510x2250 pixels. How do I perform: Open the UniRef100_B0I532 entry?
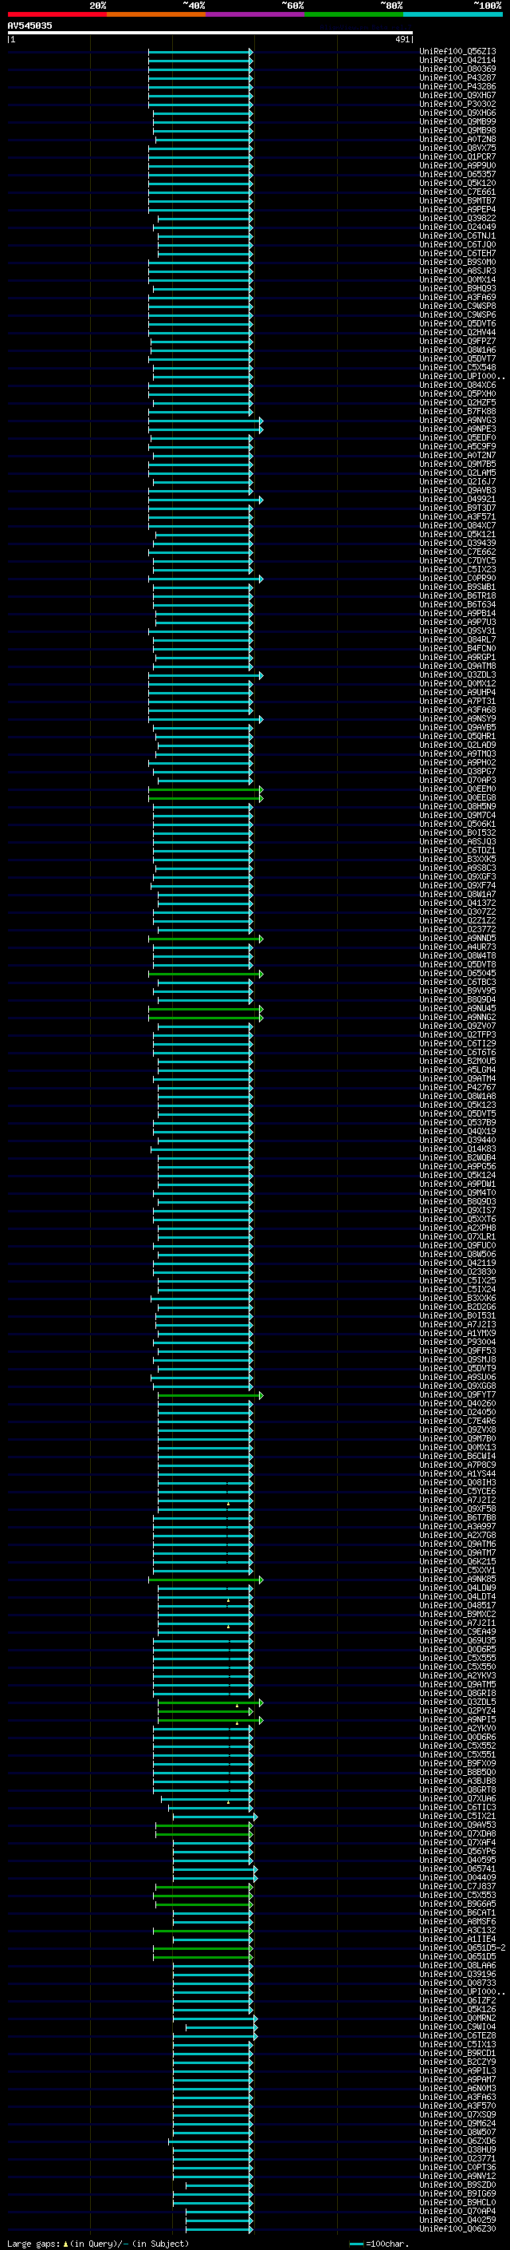[457, 832]
